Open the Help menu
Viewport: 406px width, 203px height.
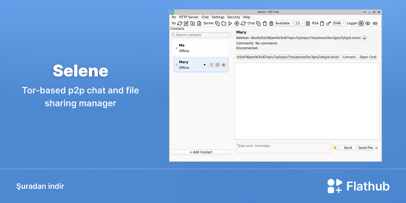point(247,17)
